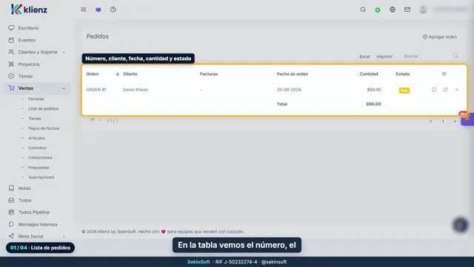
Task: Click the yellow New status badge
Action: [404, 90]
